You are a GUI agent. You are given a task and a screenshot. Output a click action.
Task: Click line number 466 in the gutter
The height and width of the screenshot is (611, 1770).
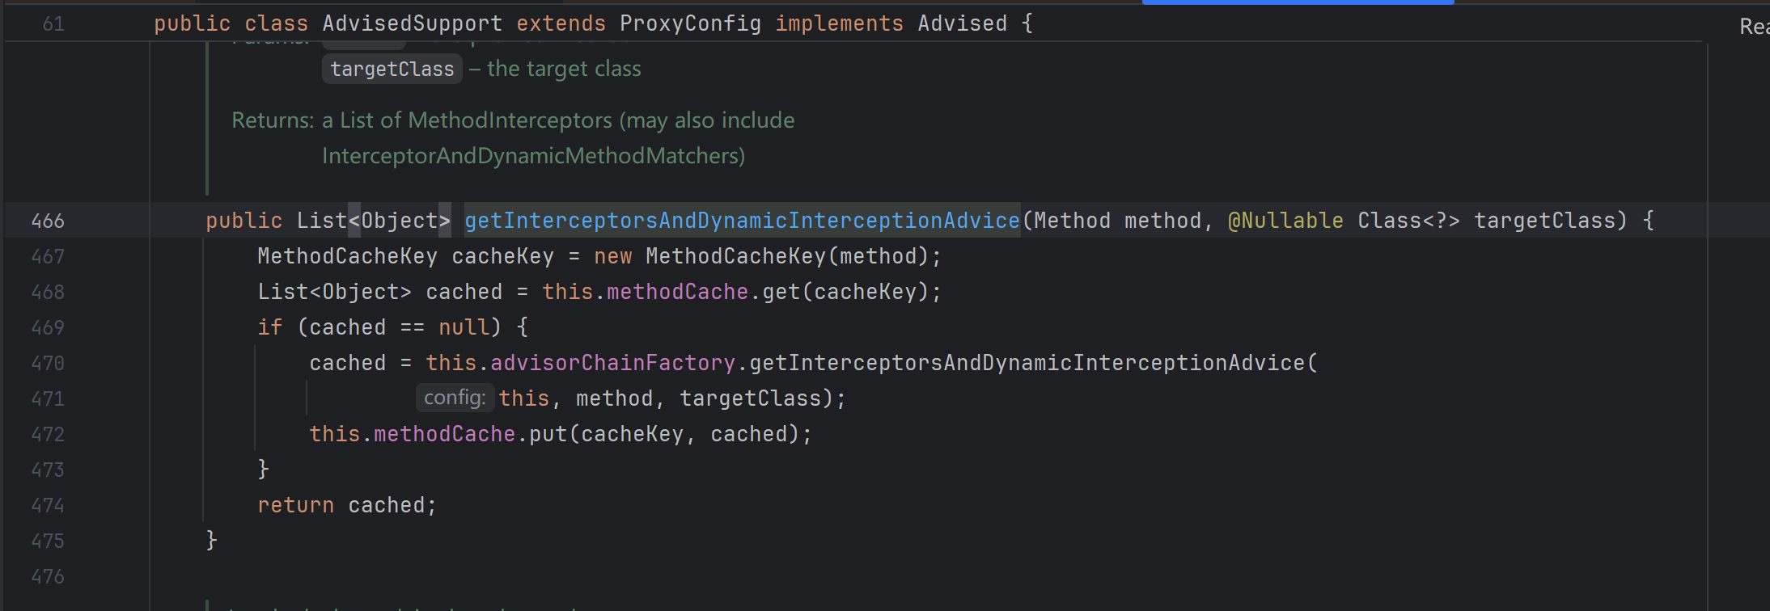tap(48, 221)
